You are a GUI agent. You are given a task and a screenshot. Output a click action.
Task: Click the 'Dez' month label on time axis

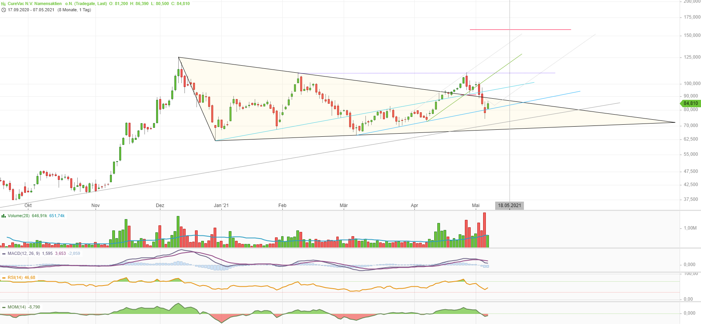pyautogui.click(x=160, y=206)
